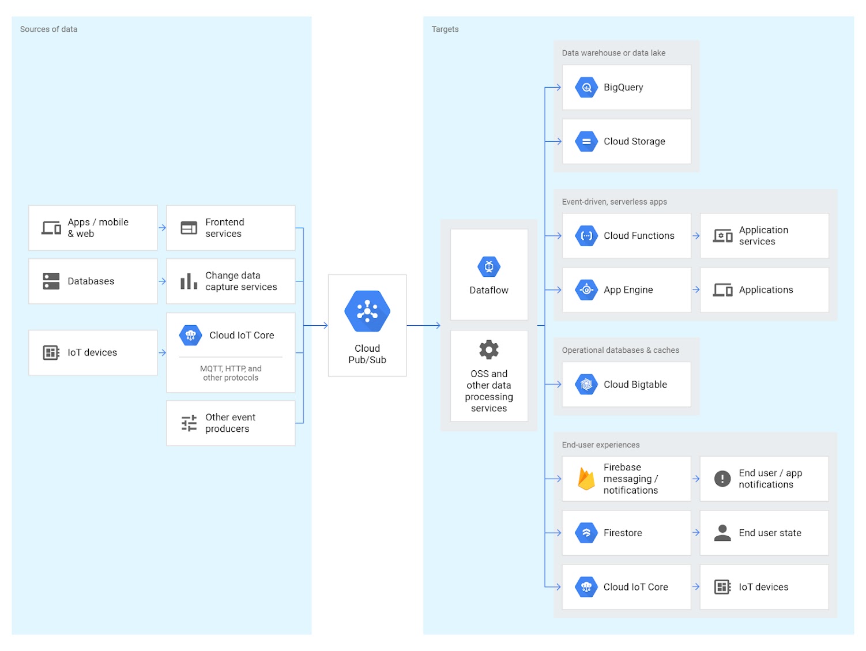Click 'Cloud IoT Core' text above the MQTT note
Screen dimensions: 866x651
(242, 336)
